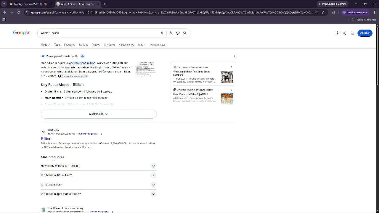Switch to 'Modo IA' search tab

pyautogui.click(x=45, y=45)
